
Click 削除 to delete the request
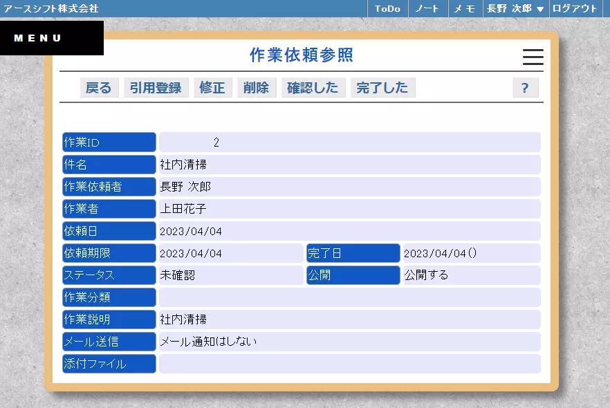[x=256, y=87]
